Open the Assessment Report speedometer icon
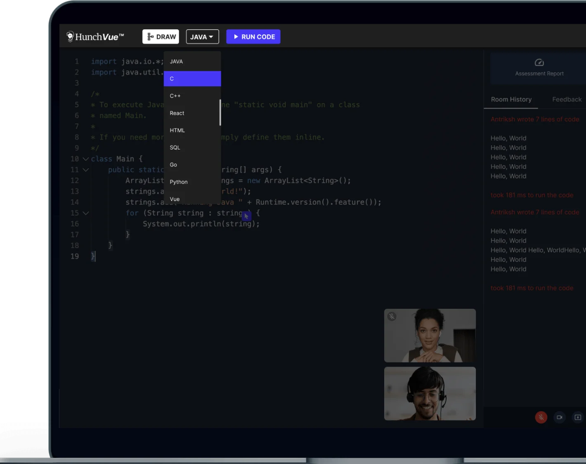Viewport: 586px width, 464px height. tap(539, 62)
